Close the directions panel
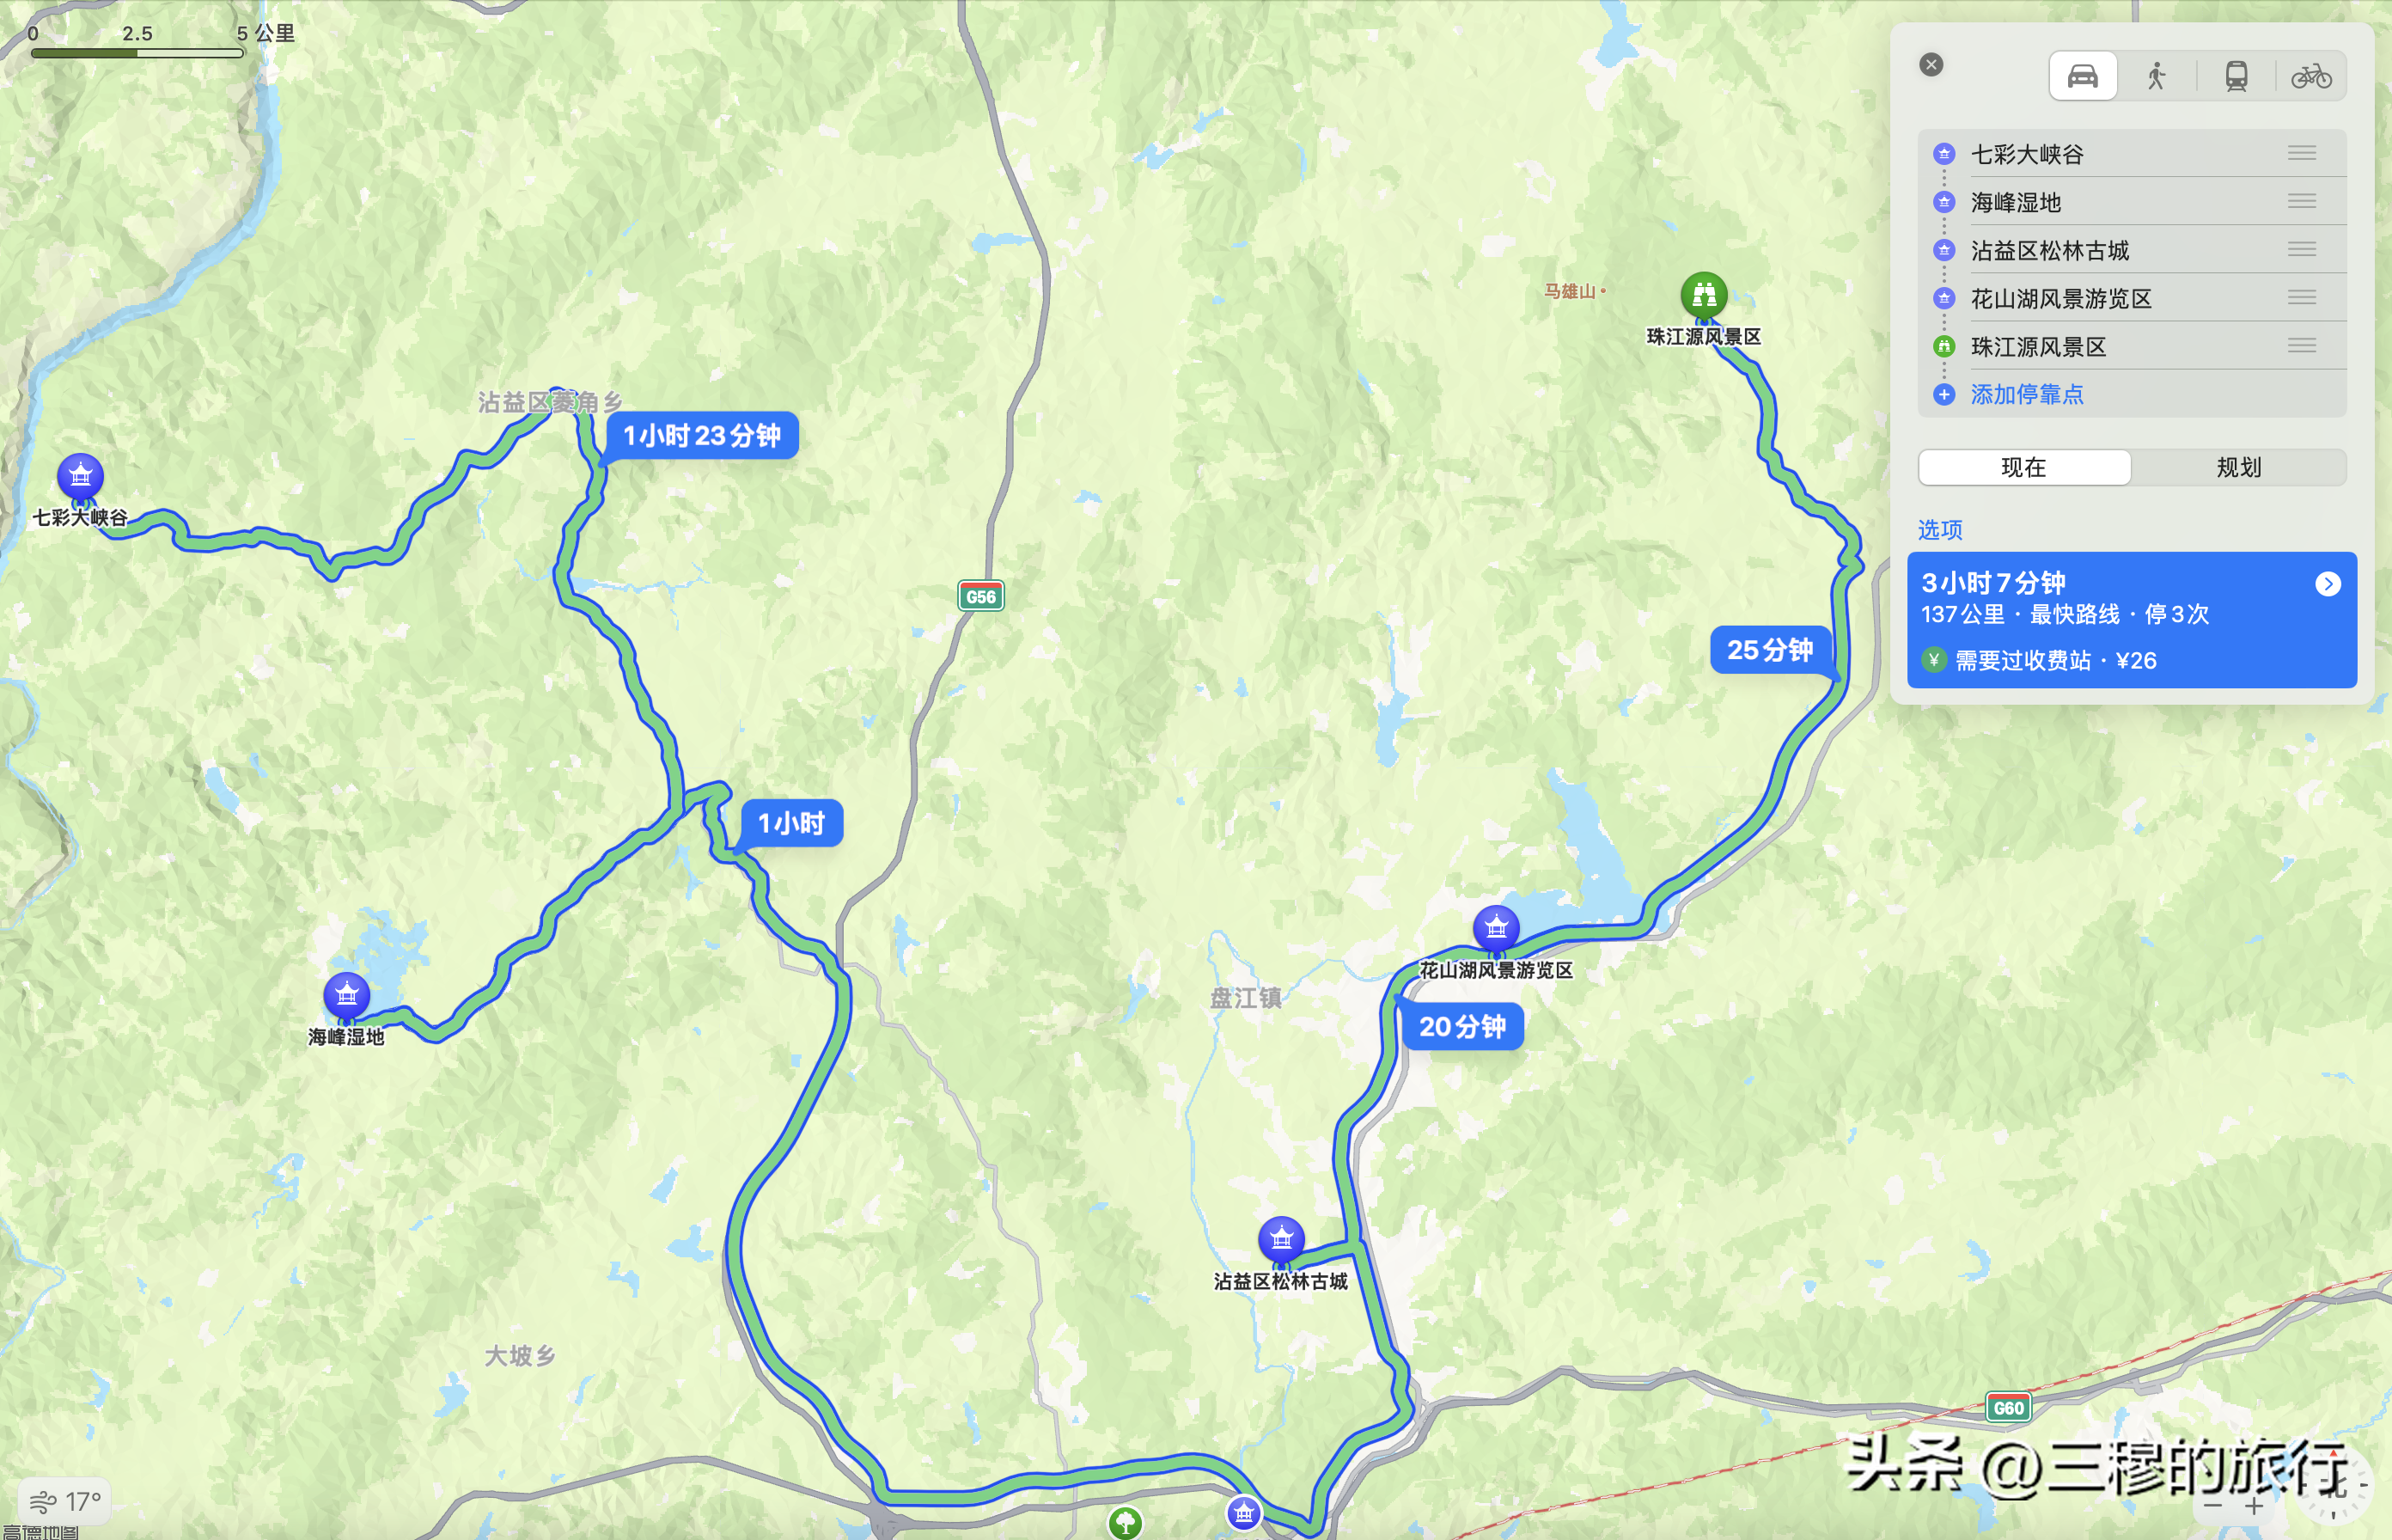 click(x=1931, y=65)
